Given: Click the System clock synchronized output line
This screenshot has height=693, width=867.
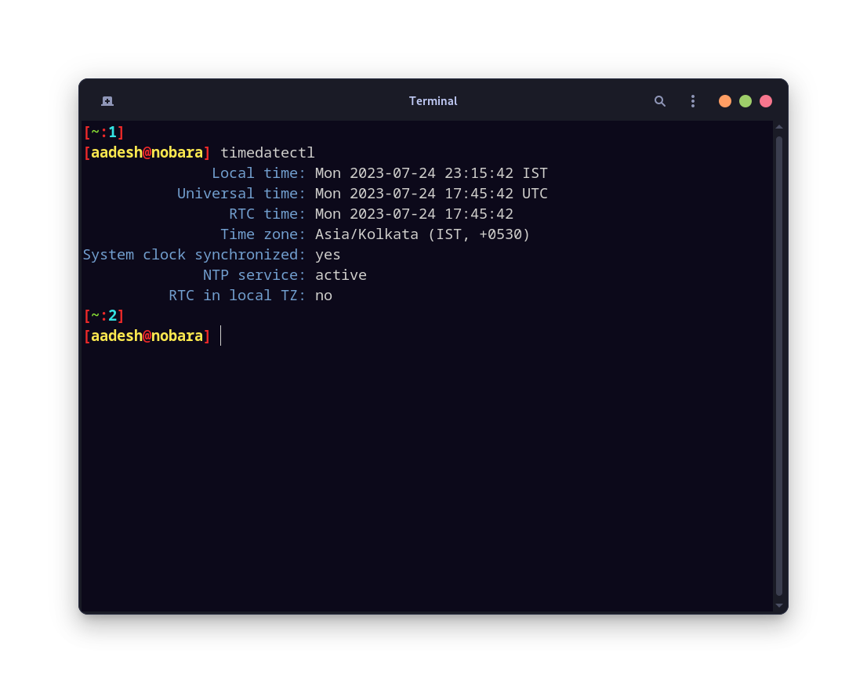Looking at the screenshot, I should point(212,254).
